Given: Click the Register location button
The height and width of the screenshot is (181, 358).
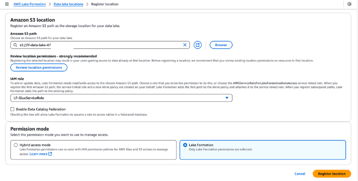Looking at the screenshot, I should (x=332, y=174).
